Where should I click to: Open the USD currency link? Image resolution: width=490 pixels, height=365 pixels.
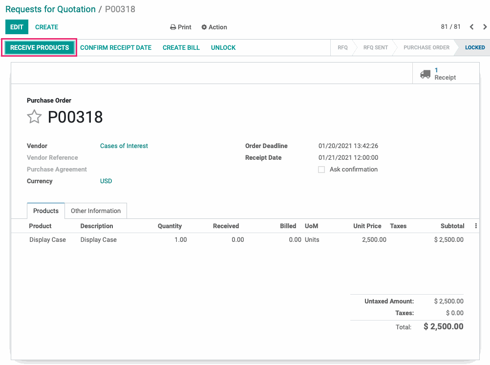coord(106,181)
